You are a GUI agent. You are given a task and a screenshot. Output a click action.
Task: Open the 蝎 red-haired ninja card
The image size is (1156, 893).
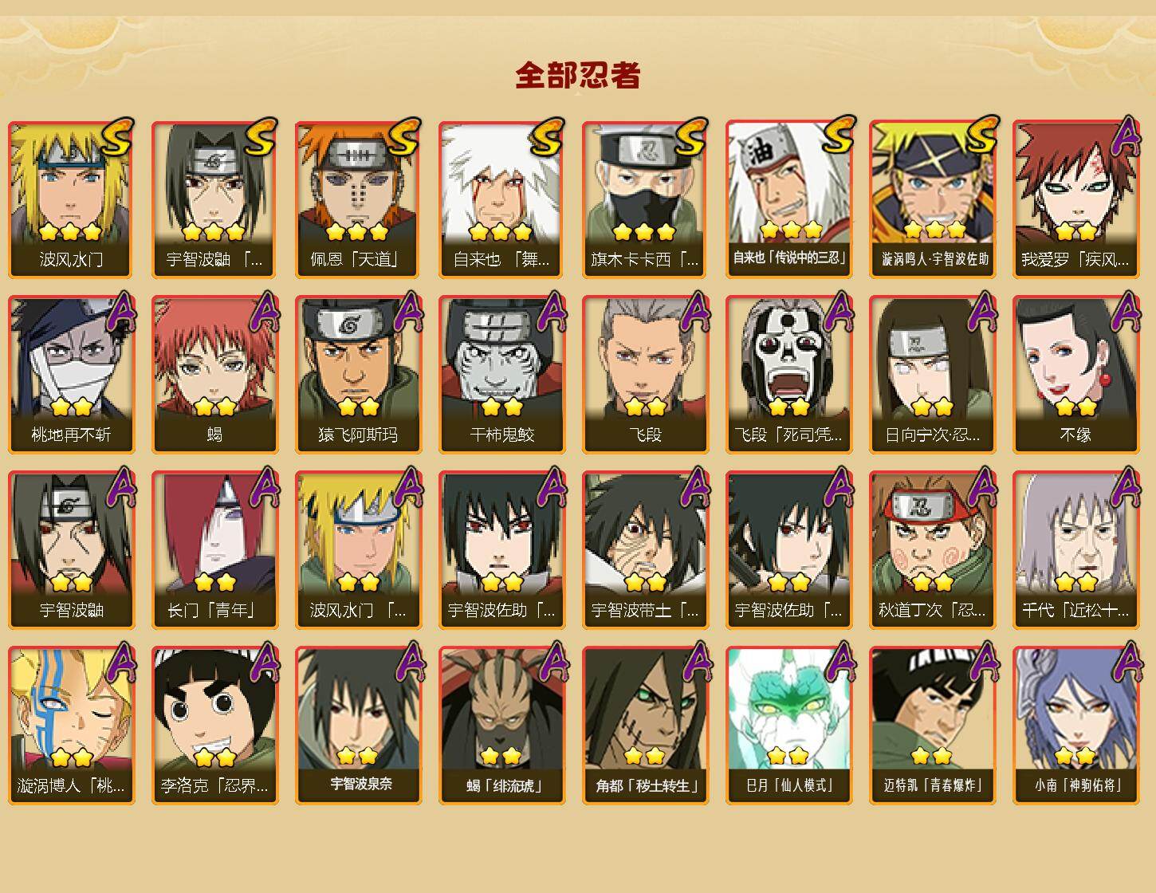[215, 375]
